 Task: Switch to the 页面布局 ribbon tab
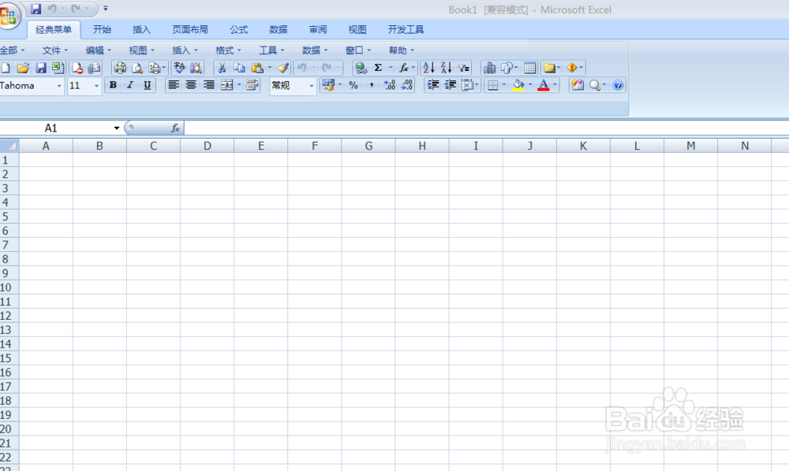pyautogui.click(x=189, y=30)
